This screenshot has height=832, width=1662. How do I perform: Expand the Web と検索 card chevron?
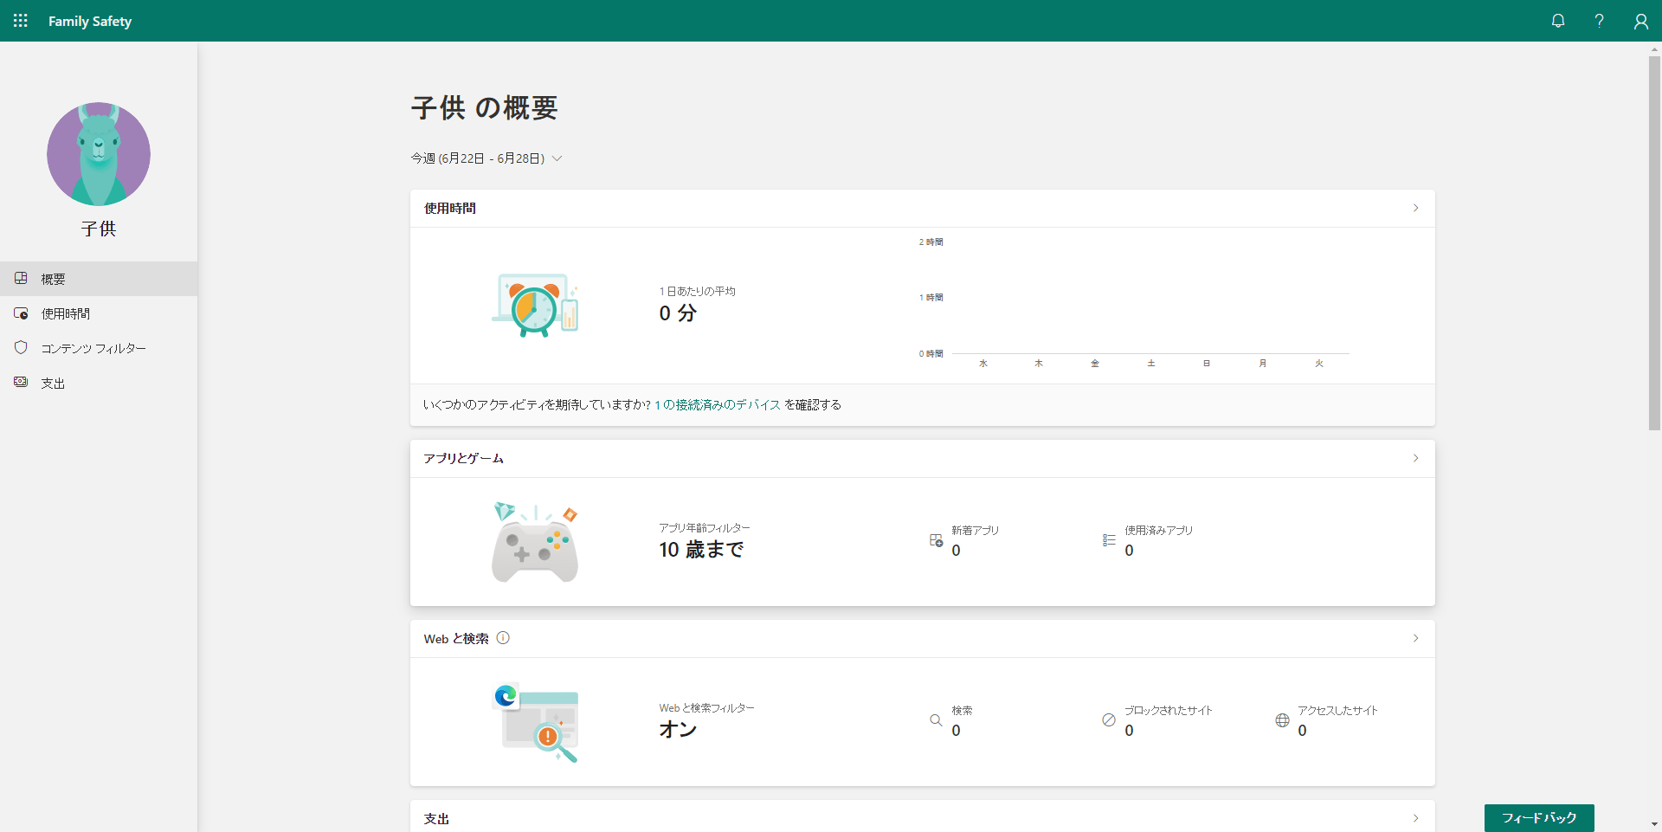click(1416, 638)
